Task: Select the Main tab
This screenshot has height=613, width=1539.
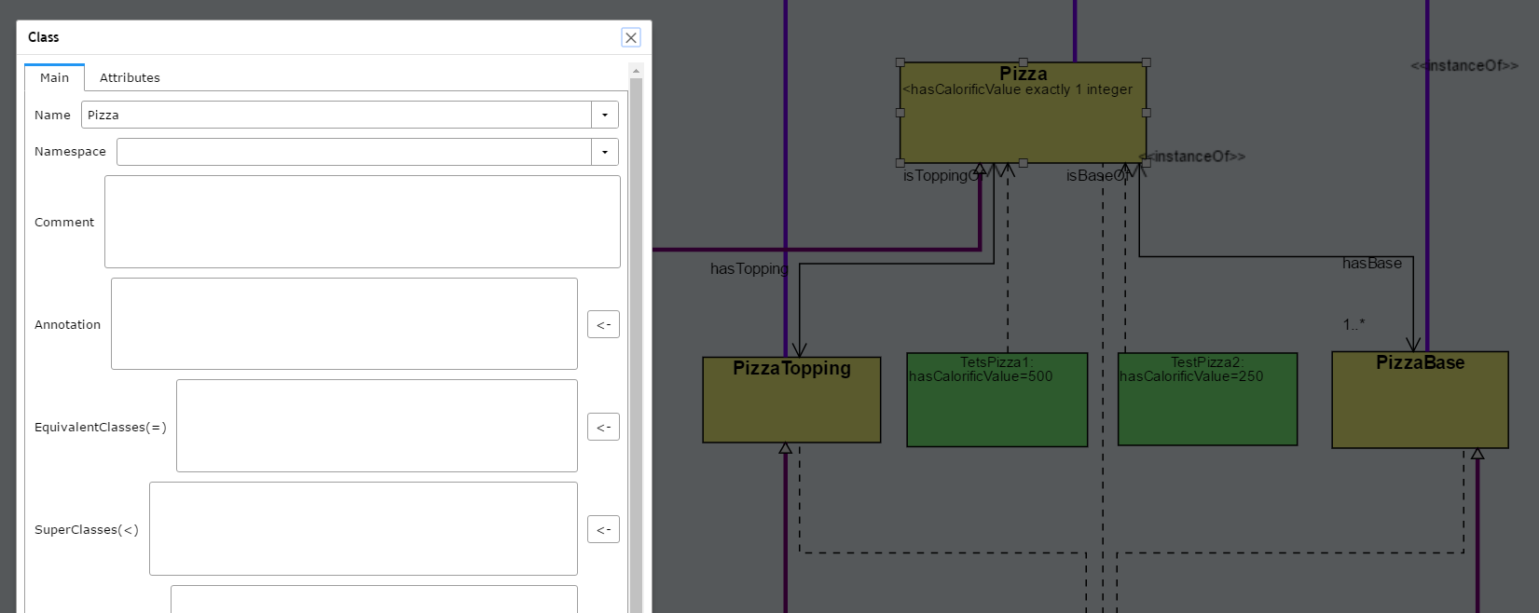Action: click(x=54, y=77)
